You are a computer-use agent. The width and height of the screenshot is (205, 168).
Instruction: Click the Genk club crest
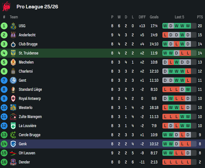pos(13,144)
